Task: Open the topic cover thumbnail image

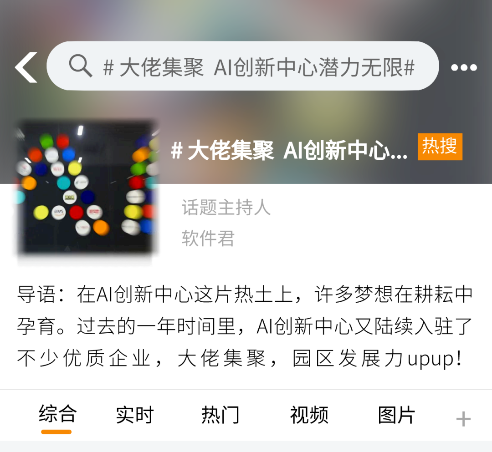Action: coord(87,188)
